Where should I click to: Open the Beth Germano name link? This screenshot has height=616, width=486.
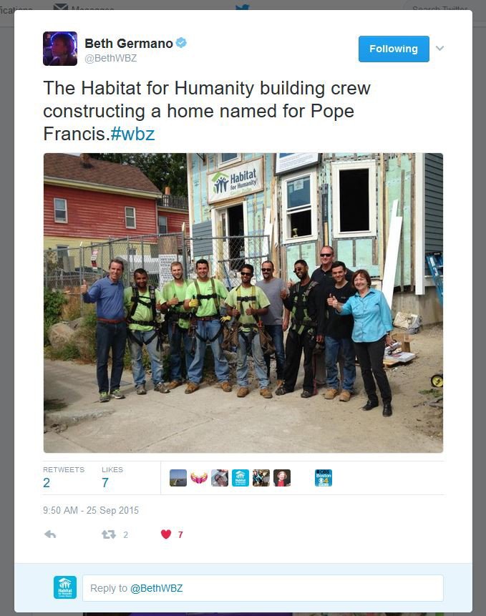pyautogui.click(x=129, y=43)
